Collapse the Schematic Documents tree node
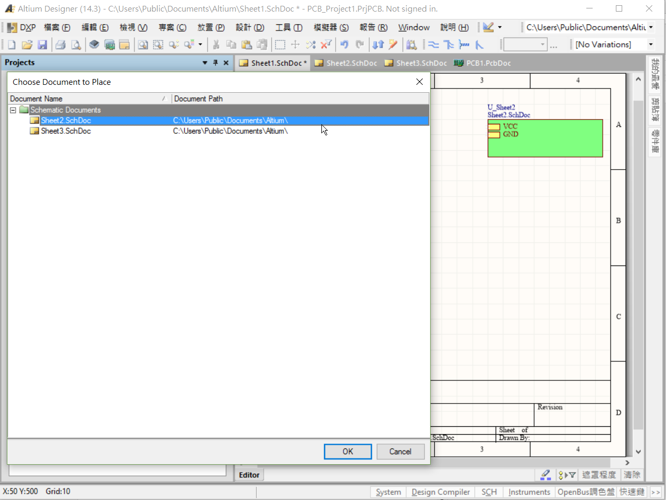 (13, 110)
